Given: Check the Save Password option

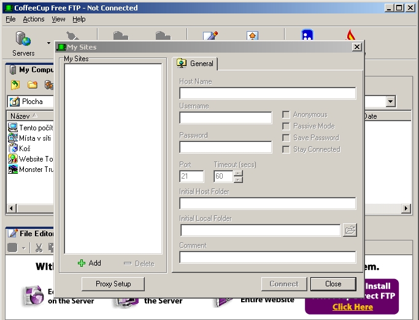Looking at the screenshot, I should click(x=286, y=138).
